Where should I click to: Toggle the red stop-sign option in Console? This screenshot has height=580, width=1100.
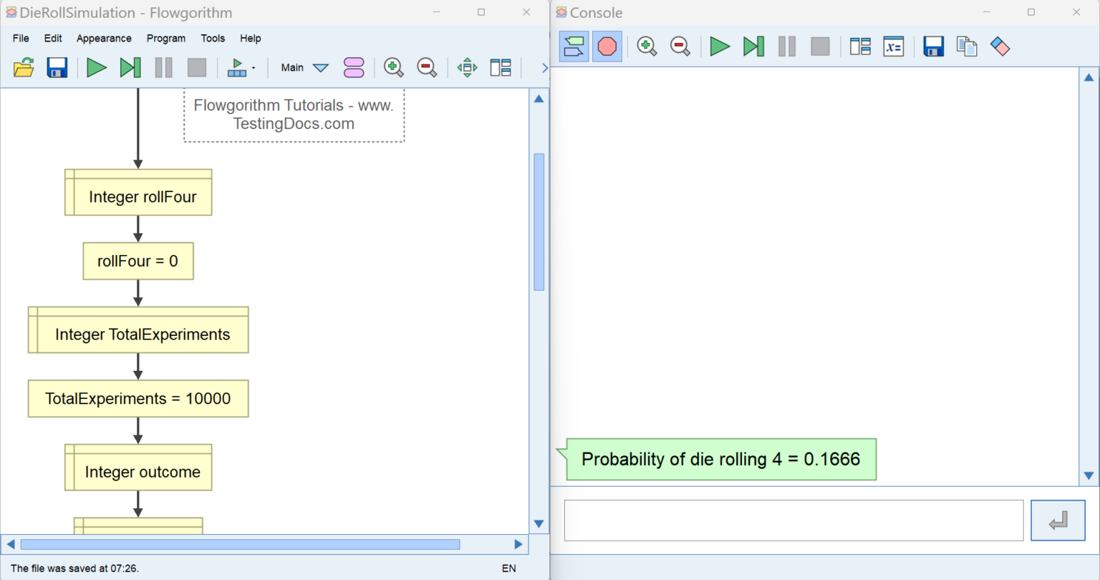607,47
